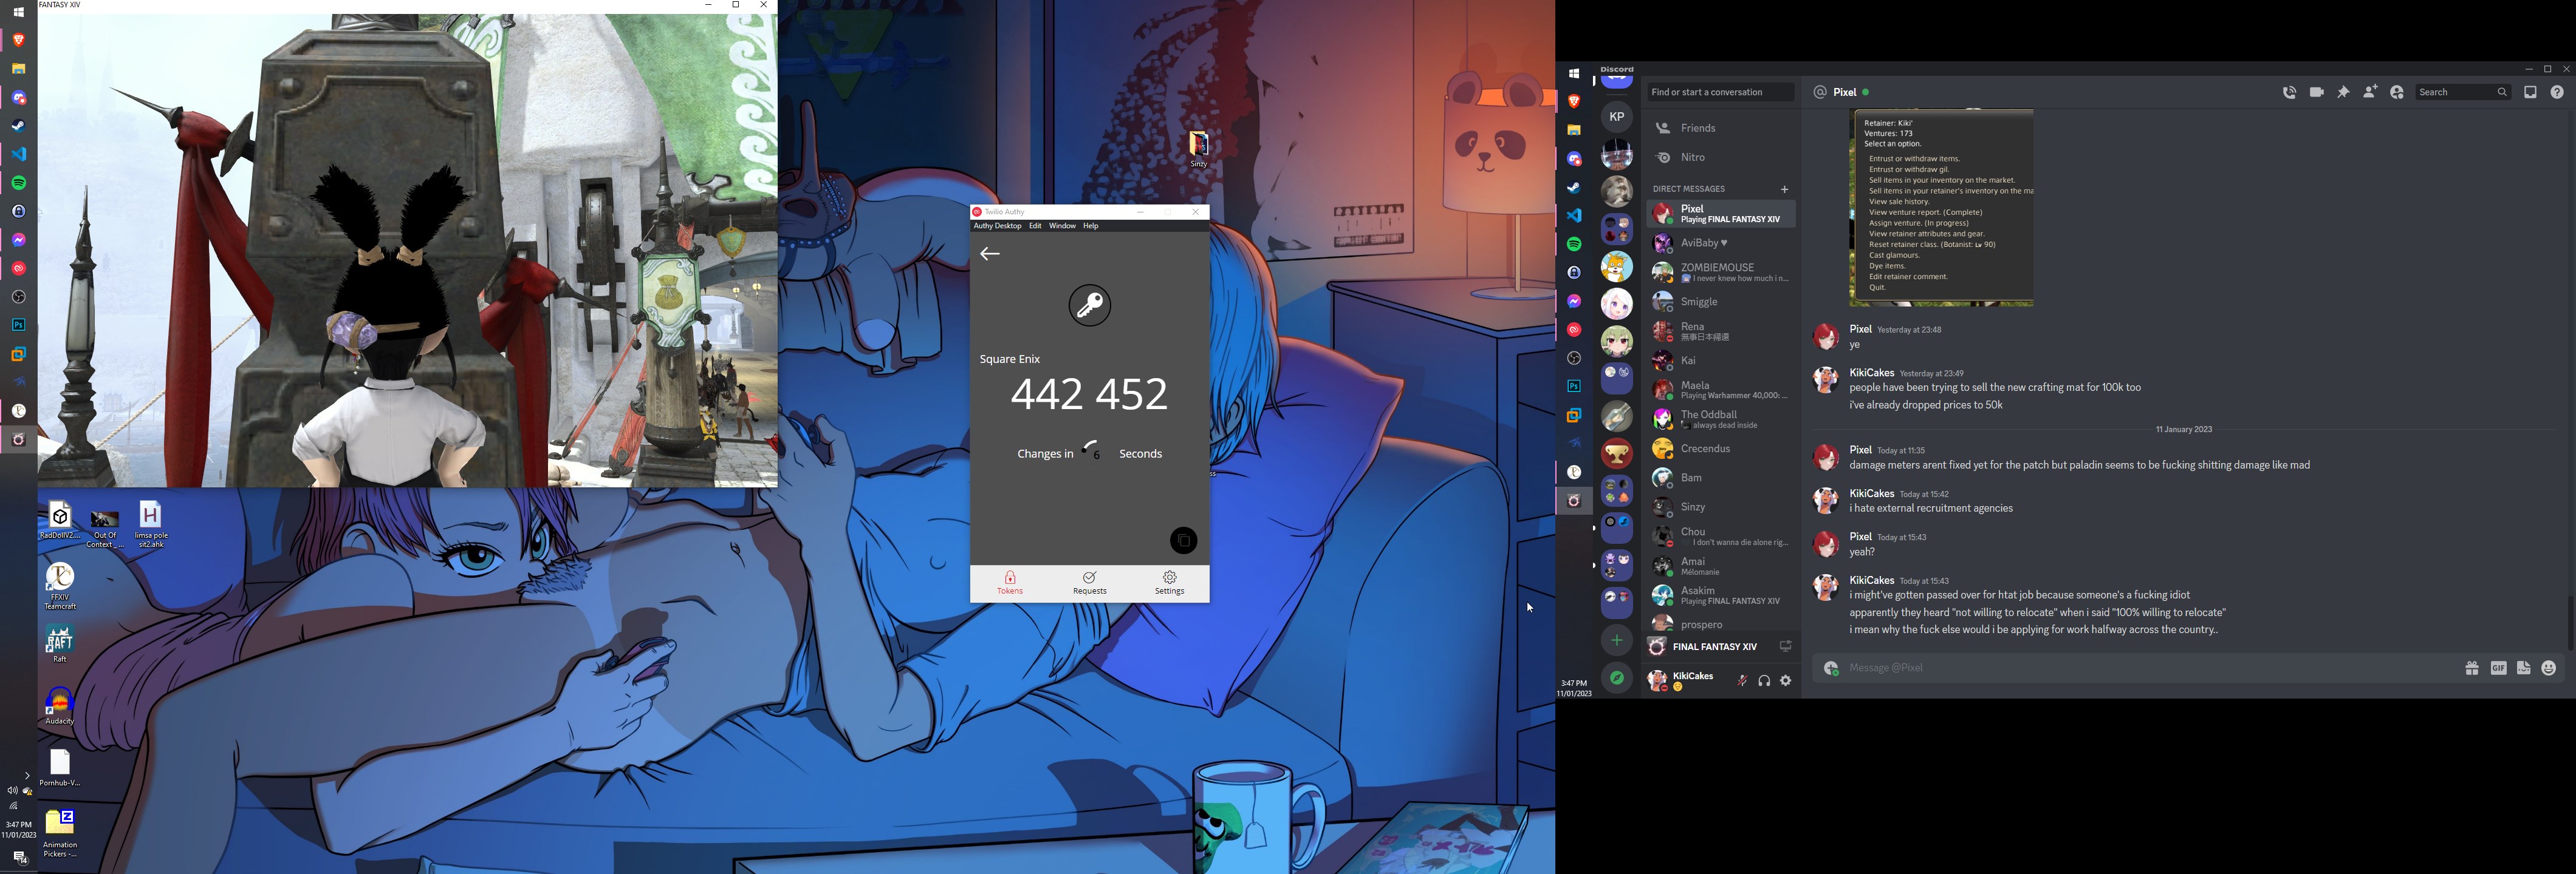Image resolution: width=2576 pixels, height=874 pixels.
Task: Open Photoshop from left taskbar
Action: coord(18,326)
